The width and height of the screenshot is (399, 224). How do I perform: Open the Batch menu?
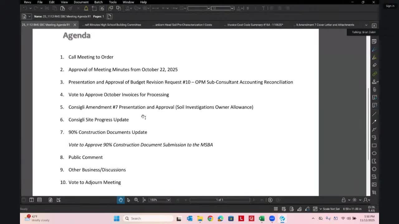[x=98, y=2]
